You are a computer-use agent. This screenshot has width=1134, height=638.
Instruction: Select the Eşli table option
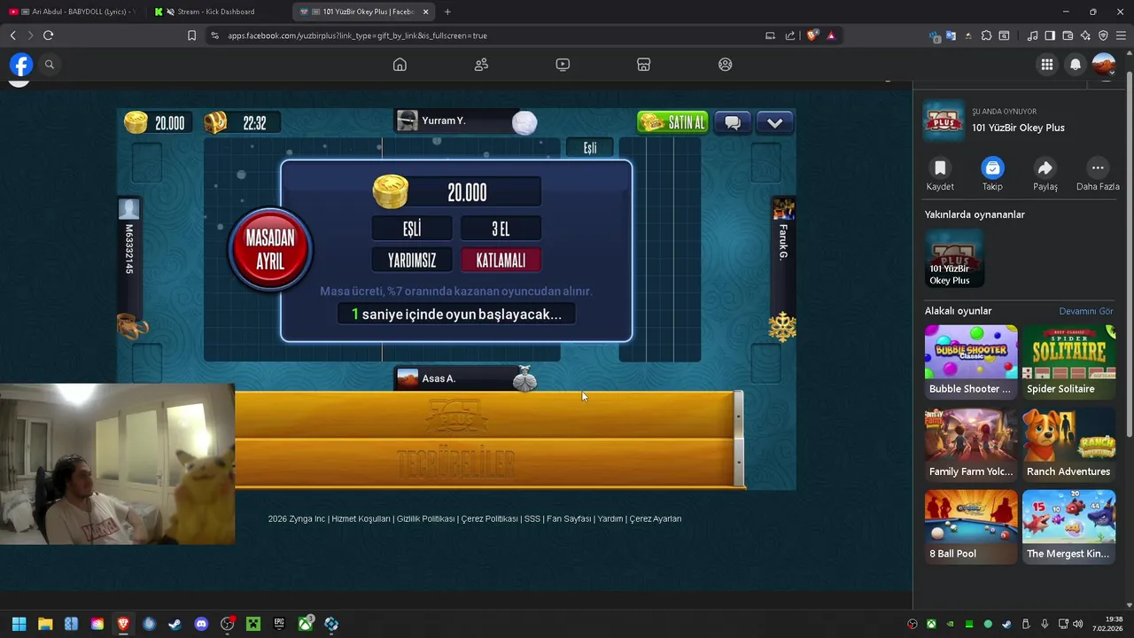click(412, 229)
